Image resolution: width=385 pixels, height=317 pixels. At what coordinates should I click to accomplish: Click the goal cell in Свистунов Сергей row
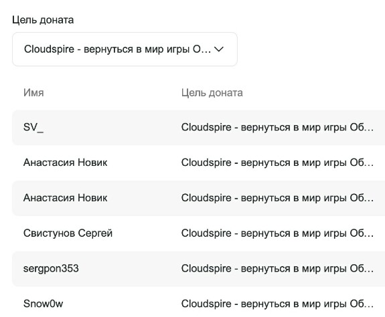277,233
